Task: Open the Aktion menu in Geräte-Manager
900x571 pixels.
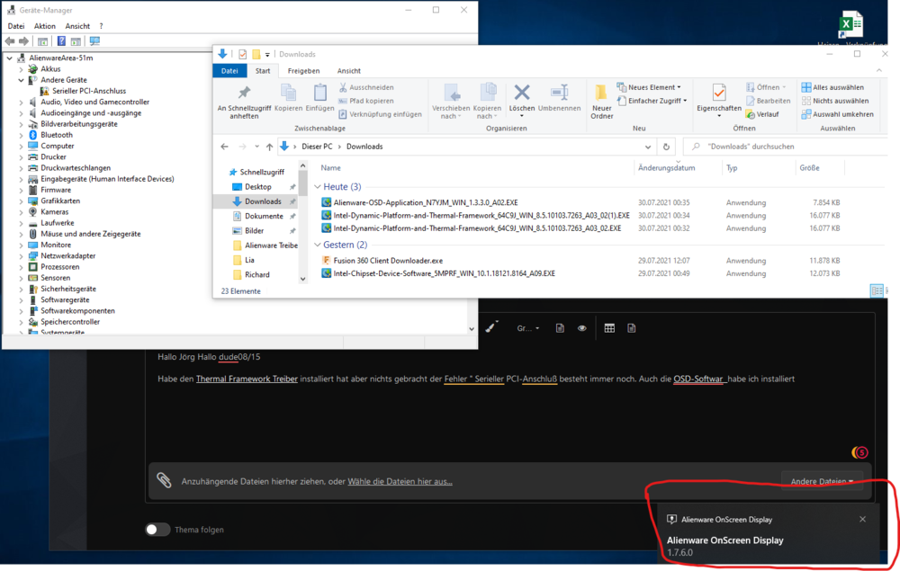Action: tap(45, 26)
